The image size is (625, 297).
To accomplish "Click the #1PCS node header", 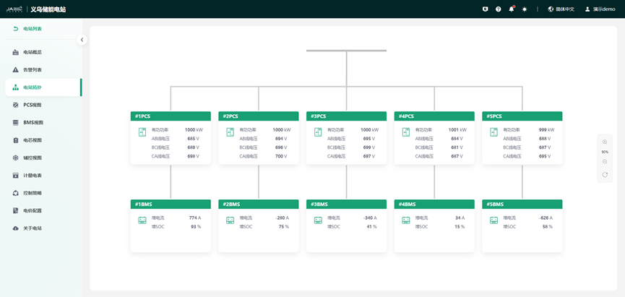I will (171, 116).
